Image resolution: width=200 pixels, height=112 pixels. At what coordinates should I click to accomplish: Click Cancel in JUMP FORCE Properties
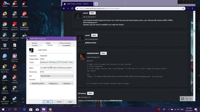pos(59,102)
